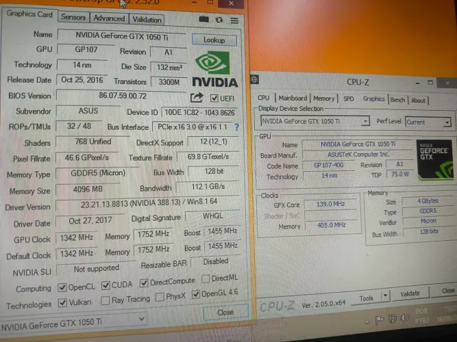Click the NVIDIA logo in GPU-Z
The image size is (457, 342).
pos(215,69)
